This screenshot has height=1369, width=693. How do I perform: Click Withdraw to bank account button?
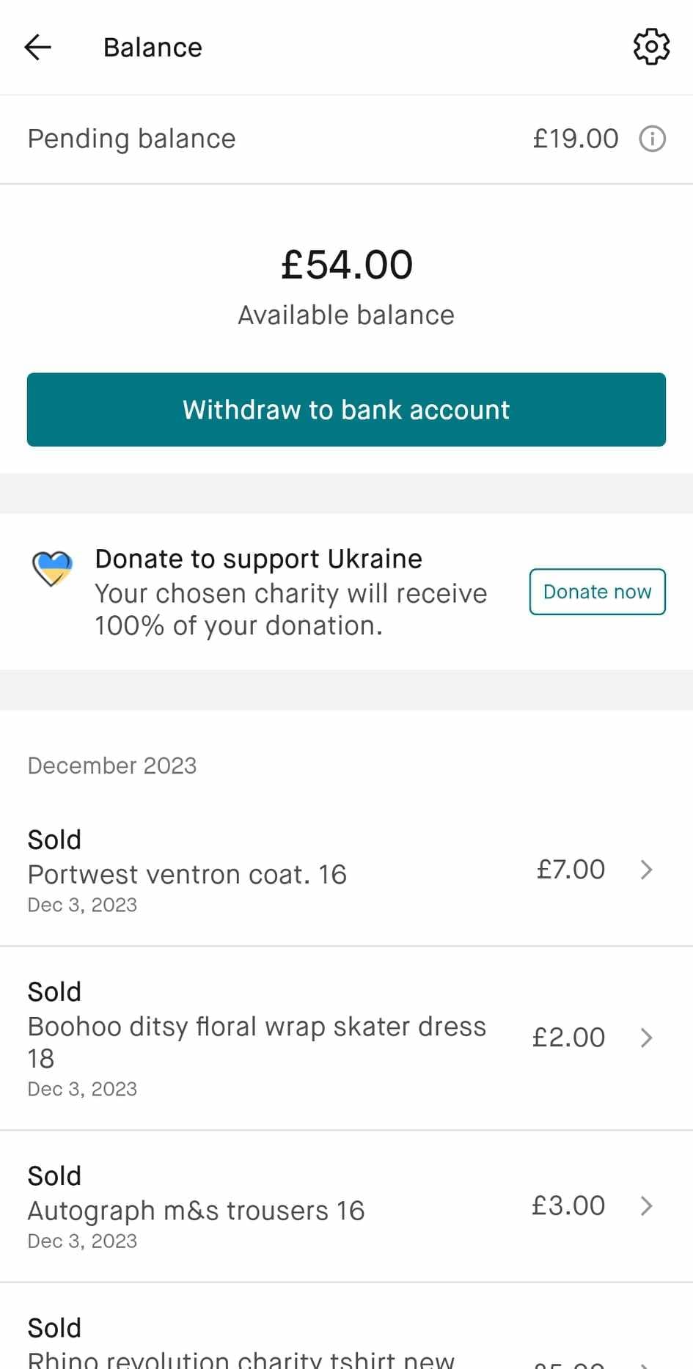pos(346,410)
